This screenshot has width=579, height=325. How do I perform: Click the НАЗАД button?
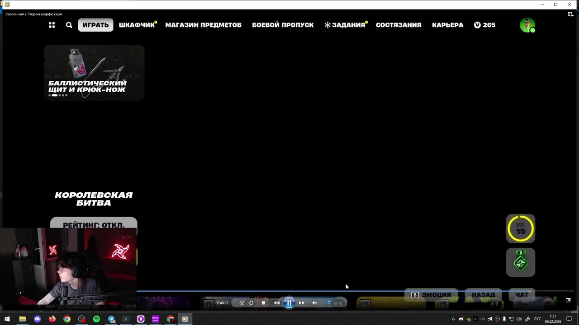coord(483,295)
